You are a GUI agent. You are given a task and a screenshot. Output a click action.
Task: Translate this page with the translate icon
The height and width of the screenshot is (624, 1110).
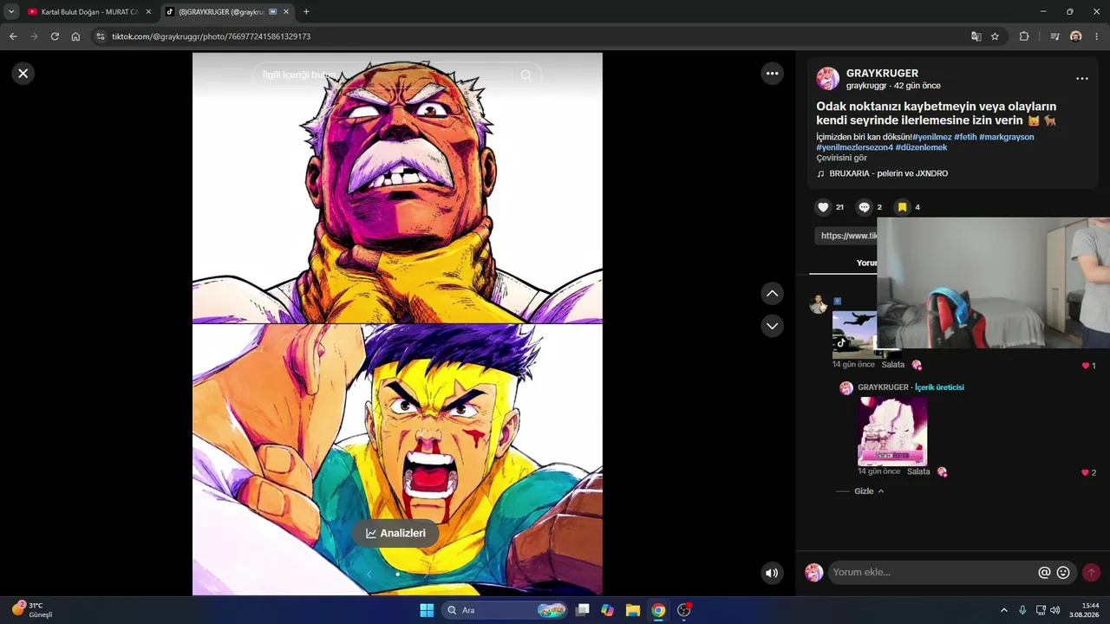[976, 36]
